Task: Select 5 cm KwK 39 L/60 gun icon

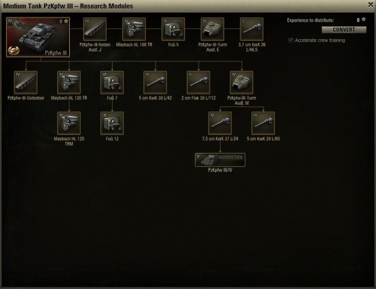Action: point(263,123)
